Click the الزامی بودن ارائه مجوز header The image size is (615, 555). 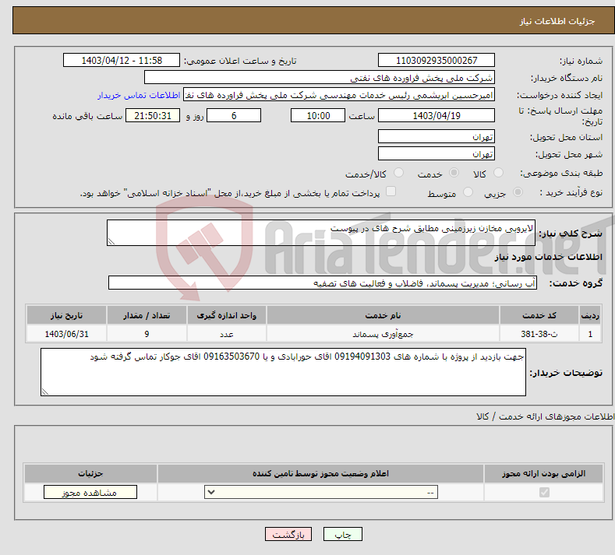coord(543,473)
